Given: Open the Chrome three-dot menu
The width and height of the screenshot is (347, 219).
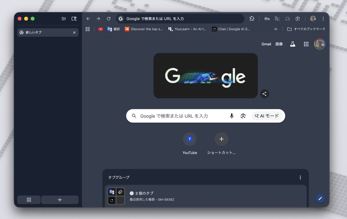Looking at the screenshot, I should click(323, 19).
